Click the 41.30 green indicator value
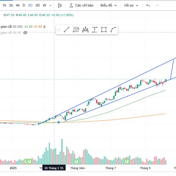The width and height of the screenshot is (176, 176). tap(28, 27)
